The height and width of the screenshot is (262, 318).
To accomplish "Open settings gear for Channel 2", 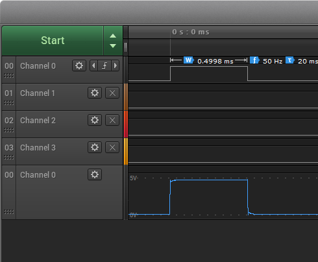I will (95, 120).
